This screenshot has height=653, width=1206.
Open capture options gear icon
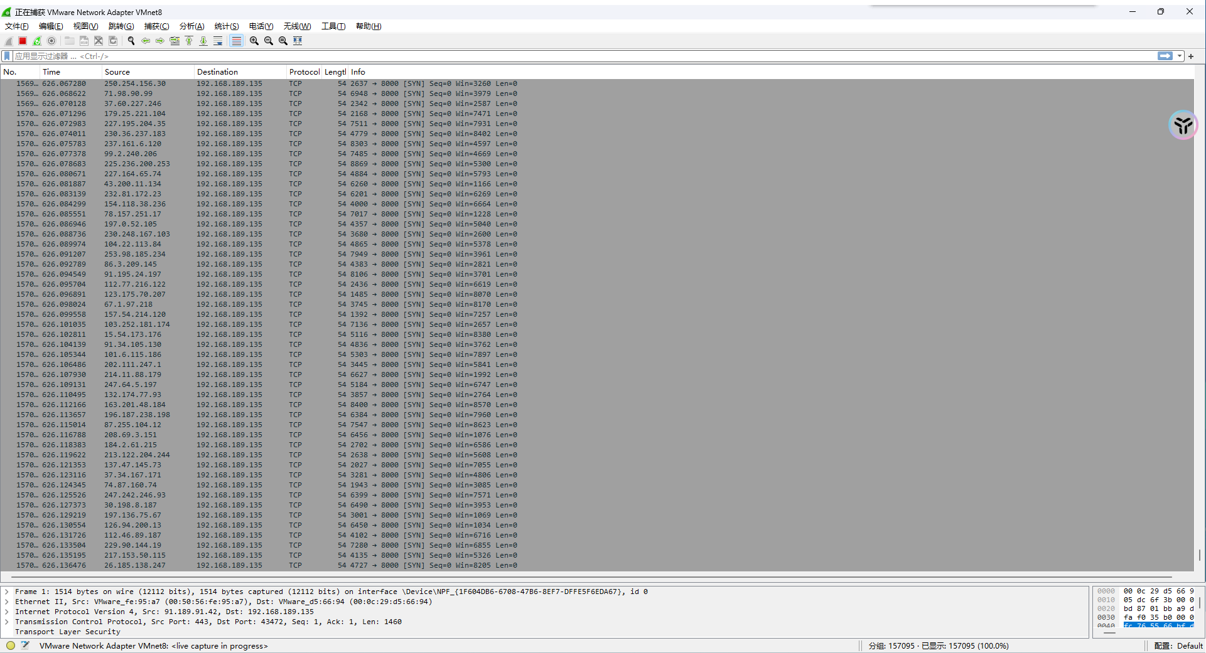point(51,41)
